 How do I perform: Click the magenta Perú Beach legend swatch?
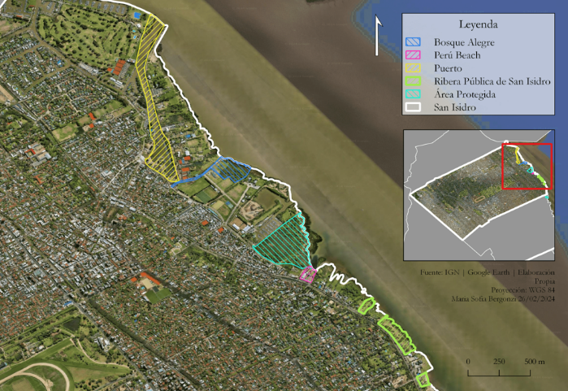[x=414, y=54]
